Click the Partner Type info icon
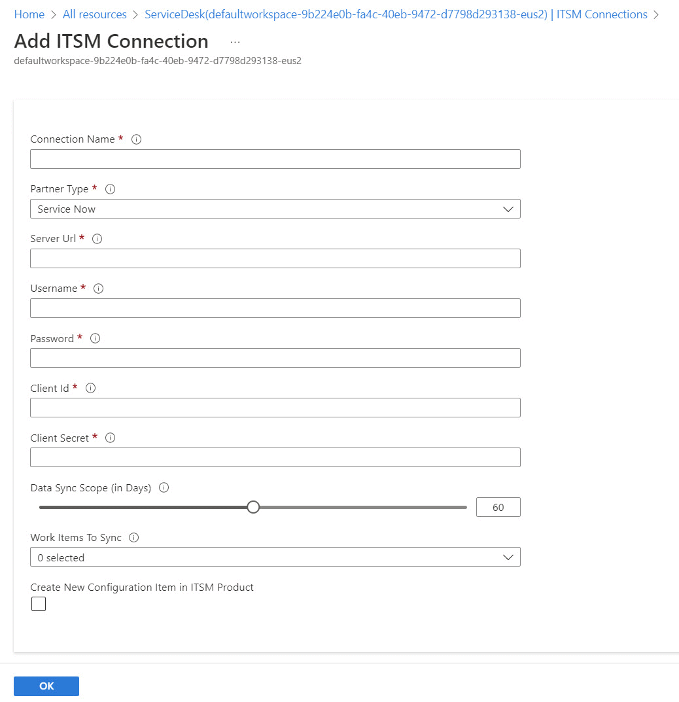The height and width of the screenshot is (702, 679). coord(110,189)
